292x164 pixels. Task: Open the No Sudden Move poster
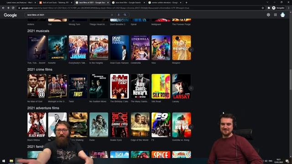(99, 86)
